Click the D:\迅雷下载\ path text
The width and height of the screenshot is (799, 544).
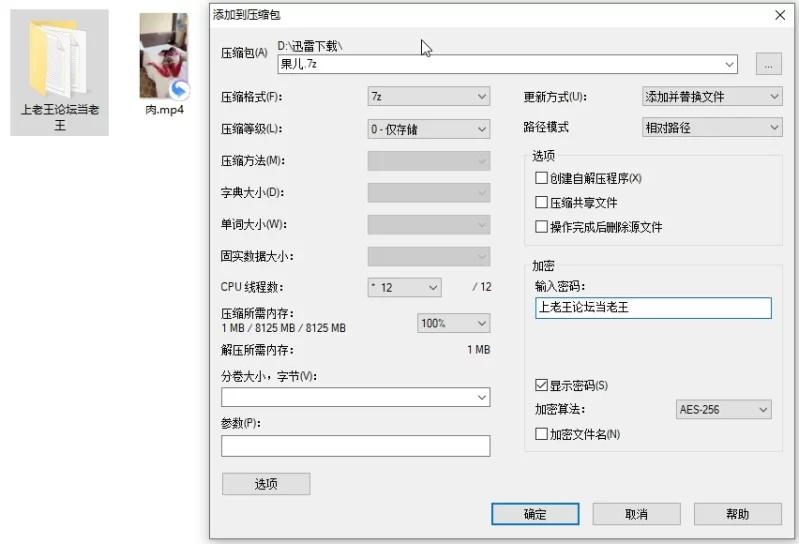pos(310,46)
